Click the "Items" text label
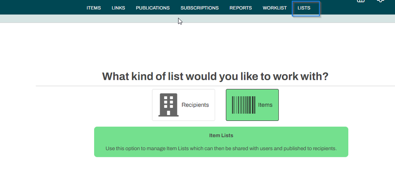This screenshot has width=395, height=177. tap(265, 105)
